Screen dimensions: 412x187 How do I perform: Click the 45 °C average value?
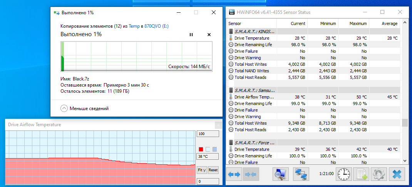[392, 97]
